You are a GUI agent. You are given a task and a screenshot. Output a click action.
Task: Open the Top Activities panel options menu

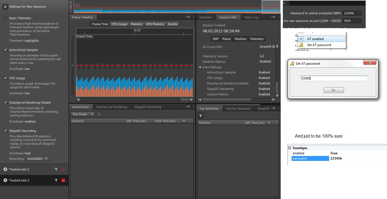pos(273,108)
